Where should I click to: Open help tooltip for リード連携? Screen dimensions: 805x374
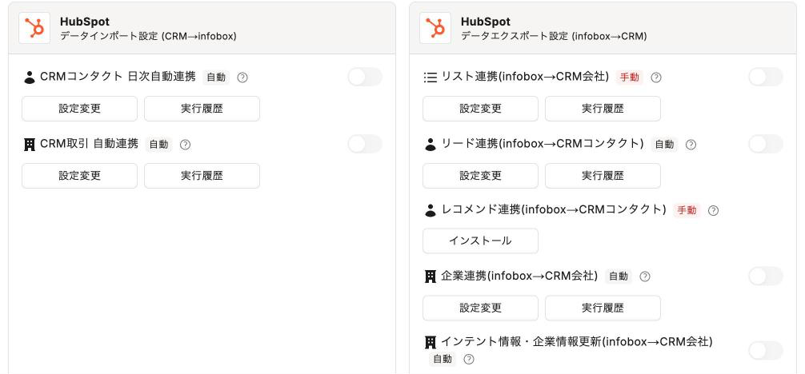pos(691,145)
